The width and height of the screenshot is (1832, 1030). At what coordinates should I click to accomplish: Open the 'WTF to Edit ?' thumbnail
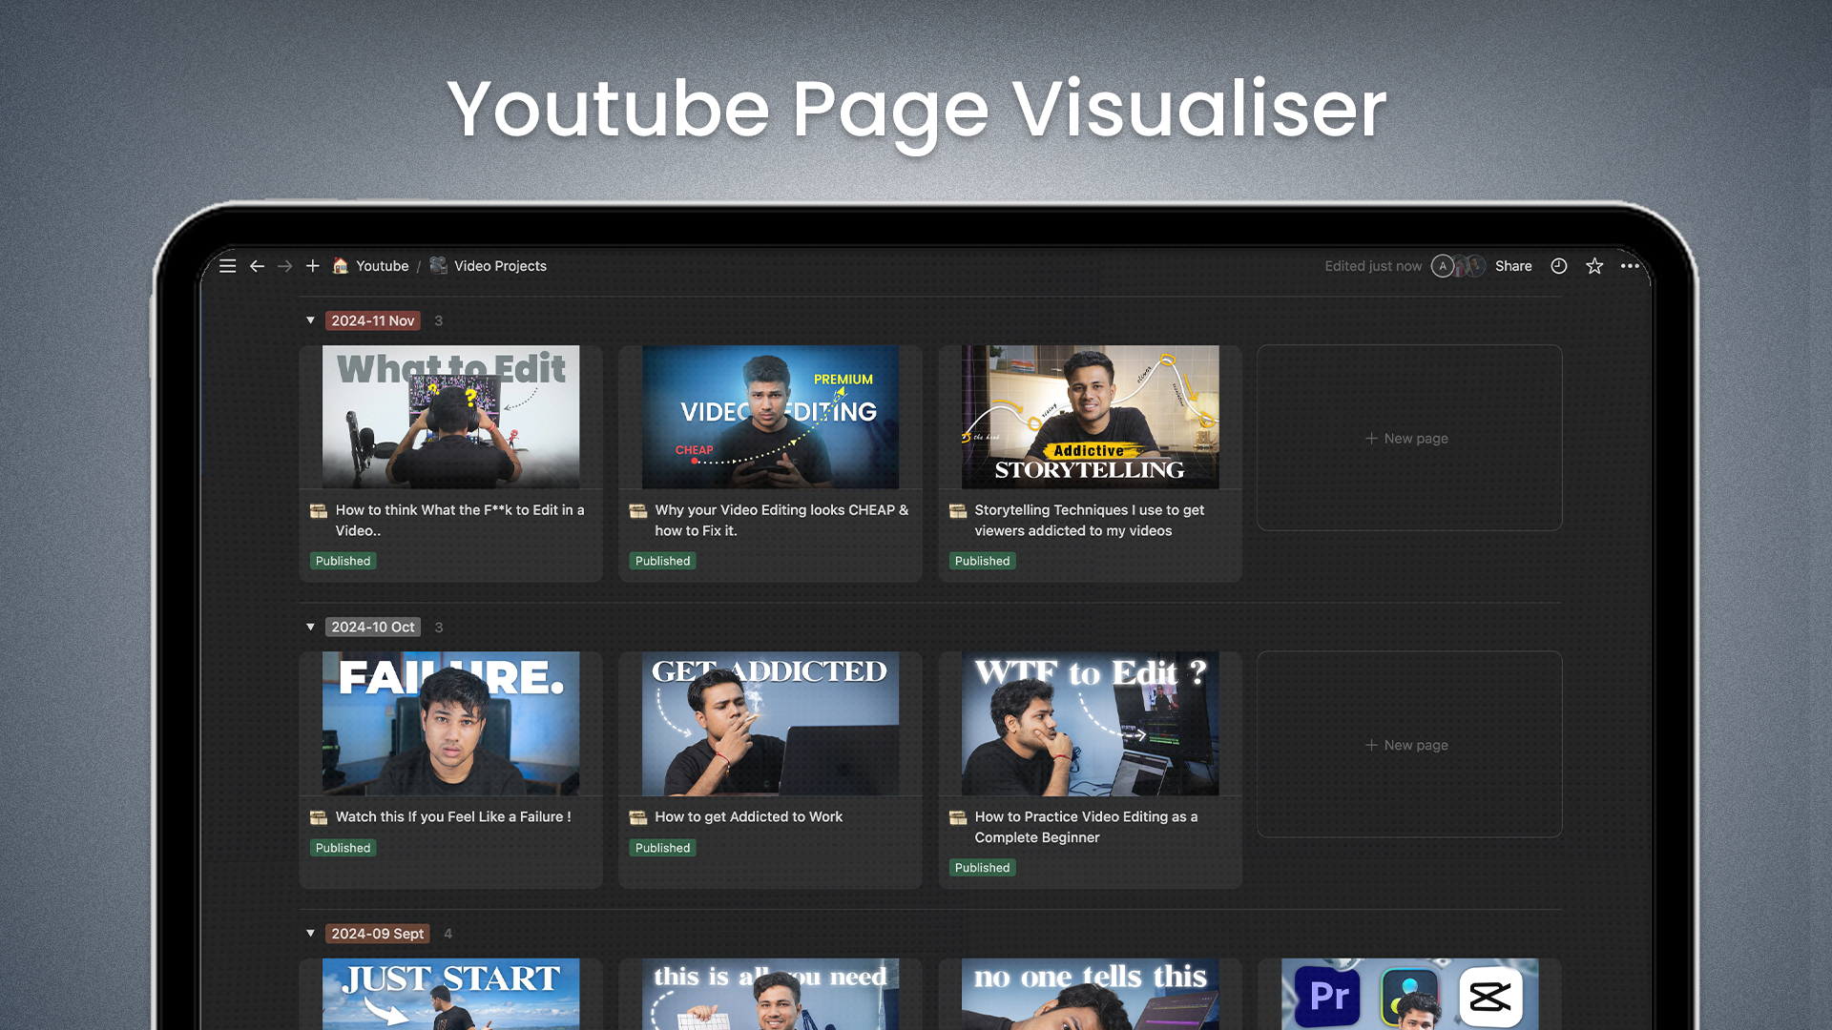coord(1090,723)
